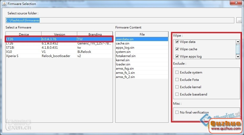Select the LT26 6.0.A.3.76 firmware row
This screenshot has height=135, width=244.
(x=59, y=39)
